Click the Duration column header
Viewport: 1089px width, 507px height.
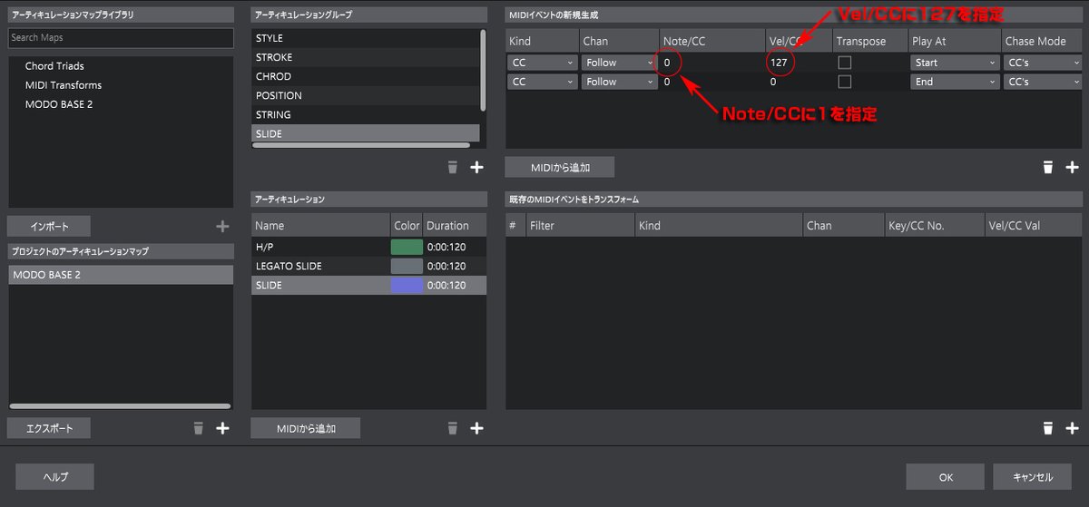click(455, 225)
